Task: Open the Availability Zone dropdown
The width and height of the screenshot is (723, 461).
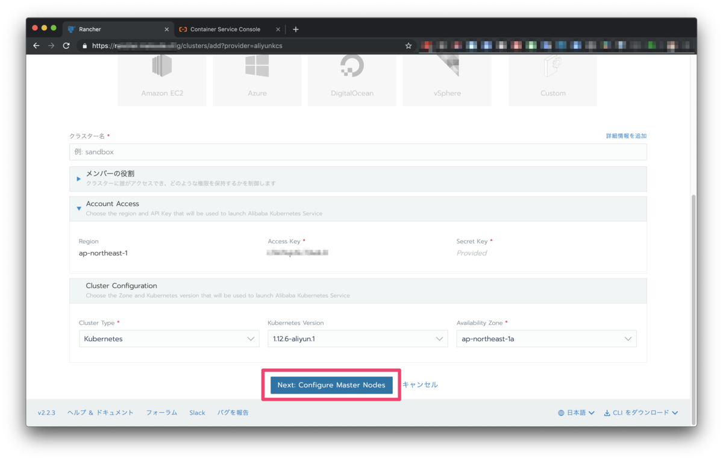Action: (x=546, y=339)
